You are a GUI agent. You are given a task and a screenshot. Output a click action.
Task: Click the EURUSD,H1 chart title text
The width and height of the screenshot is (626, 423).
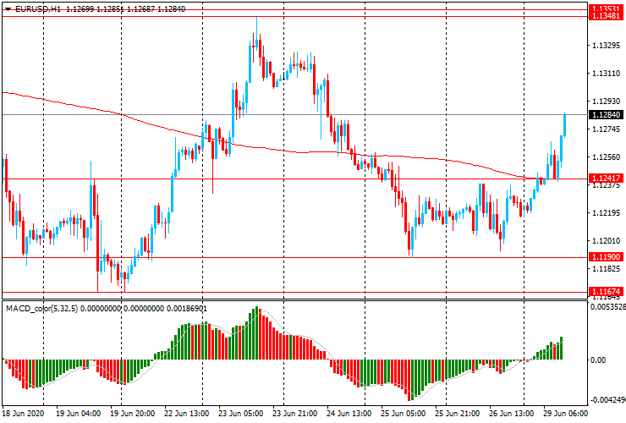pos(38,9)
